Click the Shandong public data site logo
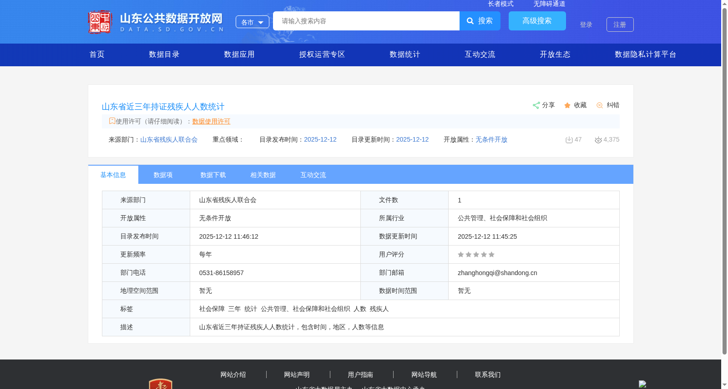Image resolution: width=728 pixels, height=389 pixels. coord(156,22)
